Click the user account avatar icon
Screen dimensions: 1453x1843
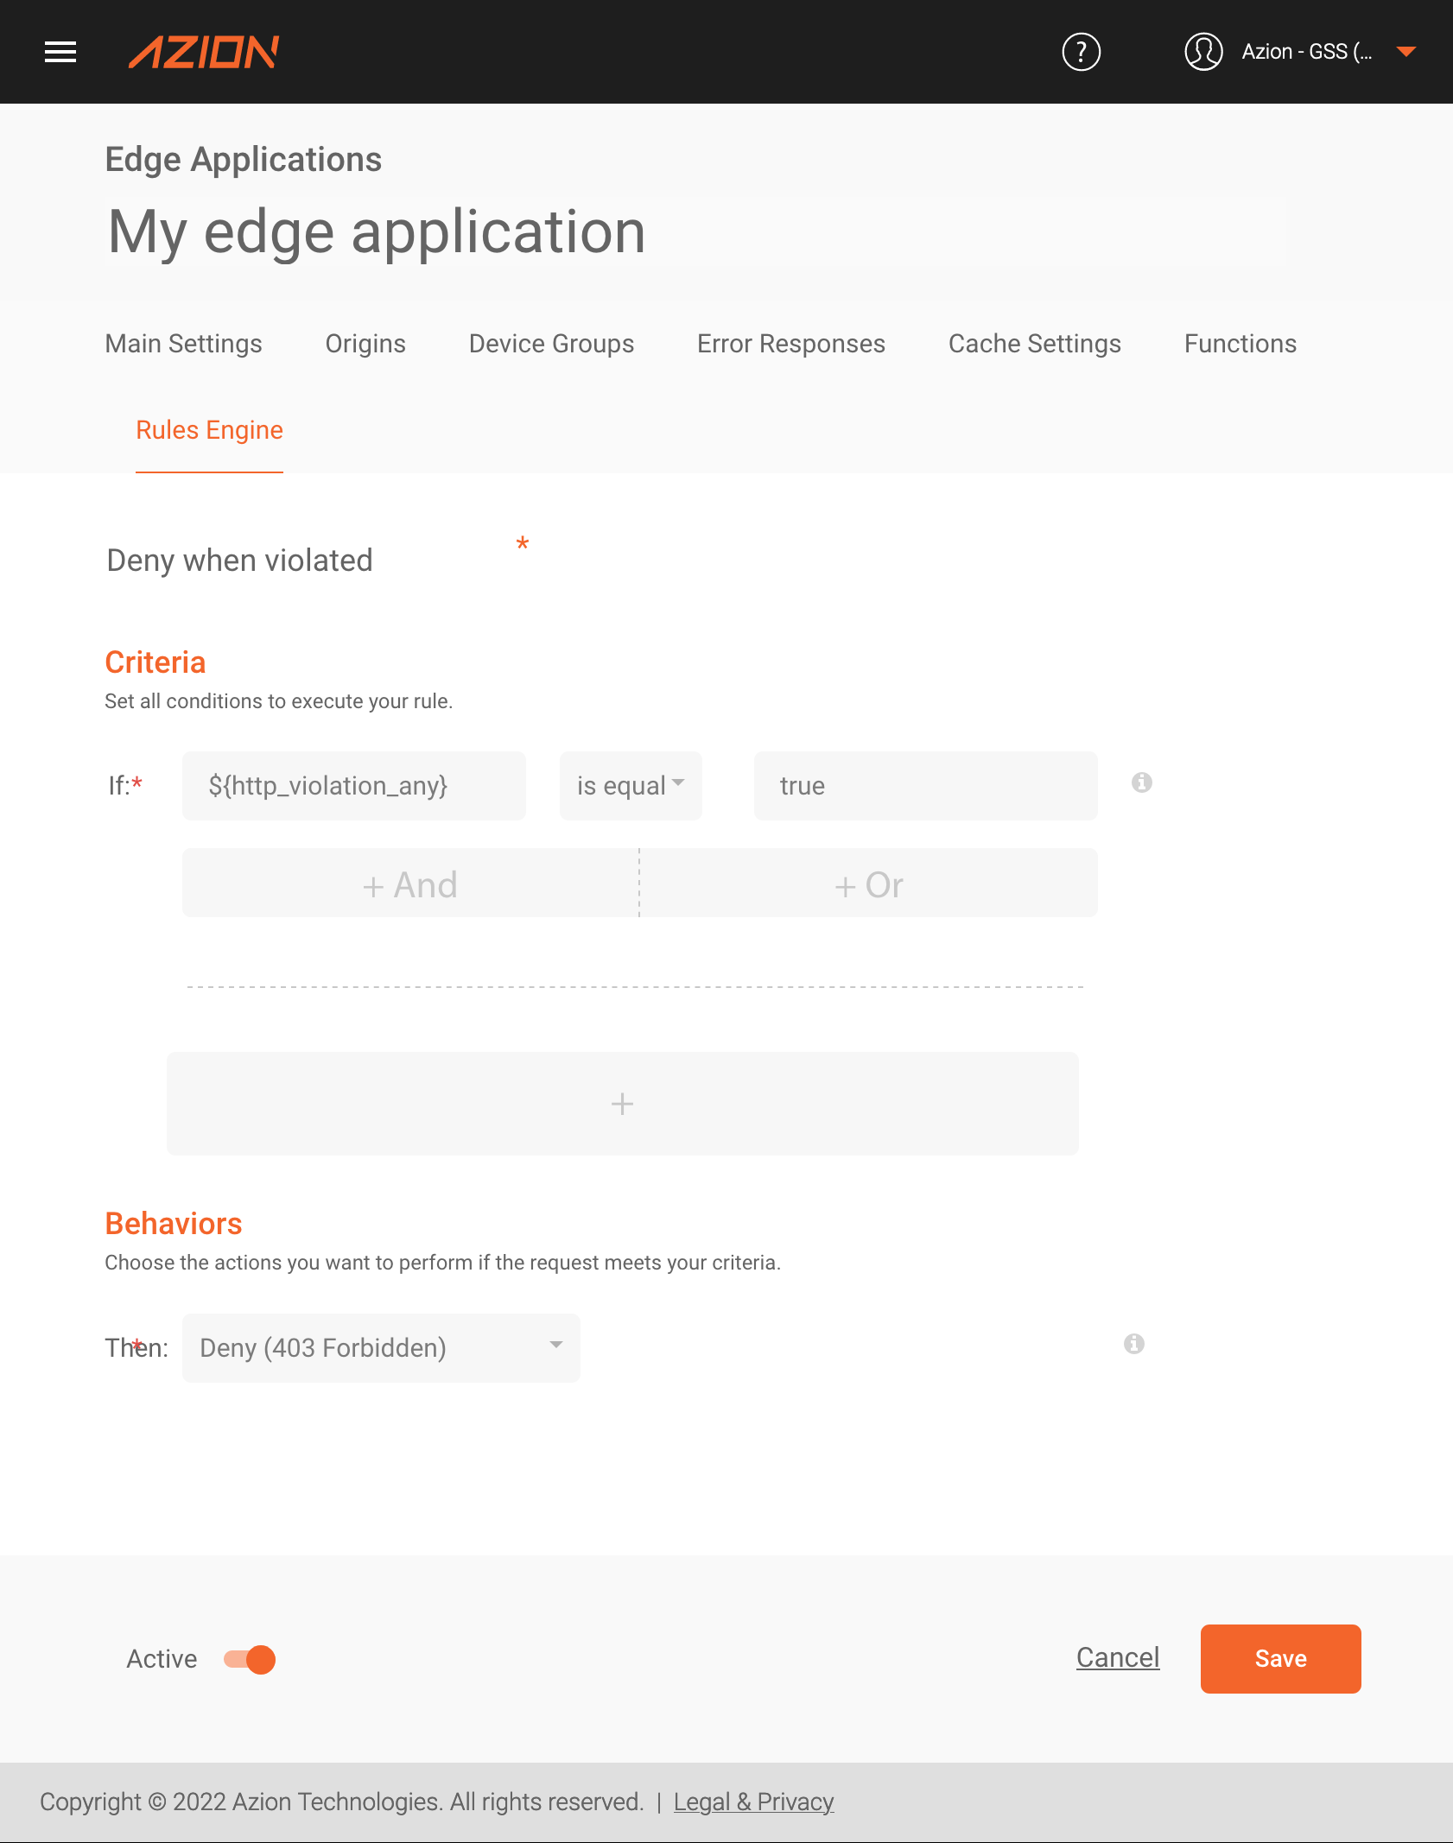tap(1203, 52)
